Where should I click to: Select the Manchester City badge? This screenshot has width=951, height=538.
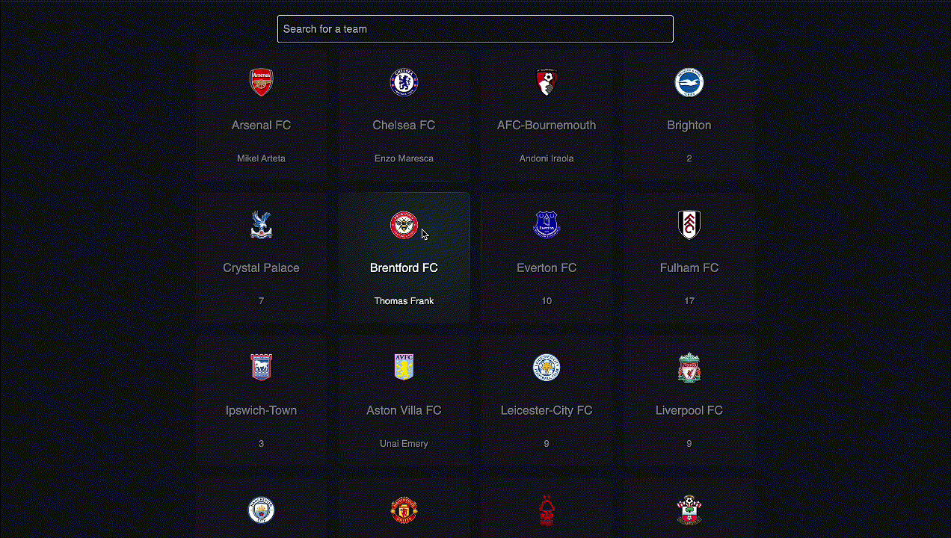click(261, 510)
